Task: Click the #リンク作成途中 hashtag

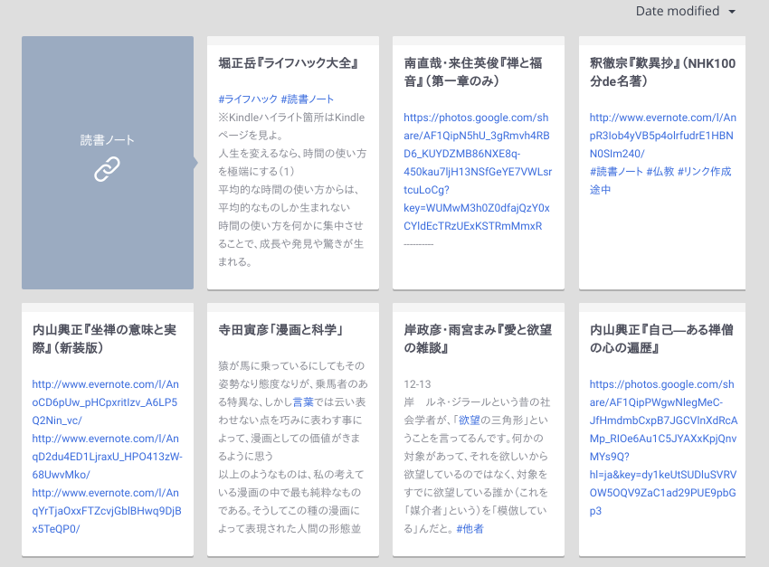Action: tap(704, 172)
